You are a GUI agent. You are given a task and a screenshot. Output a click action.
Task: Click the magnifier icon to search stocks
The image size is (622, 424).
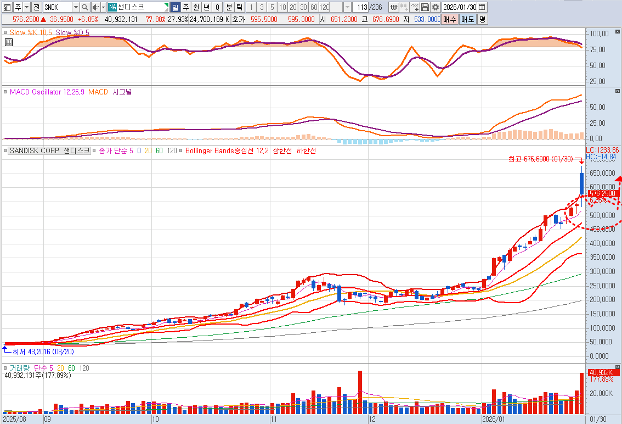(84, 7)
